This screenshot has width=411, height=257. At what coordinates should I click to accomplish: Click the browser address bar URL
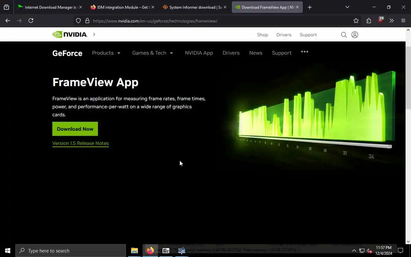click(x=155, y=21)
